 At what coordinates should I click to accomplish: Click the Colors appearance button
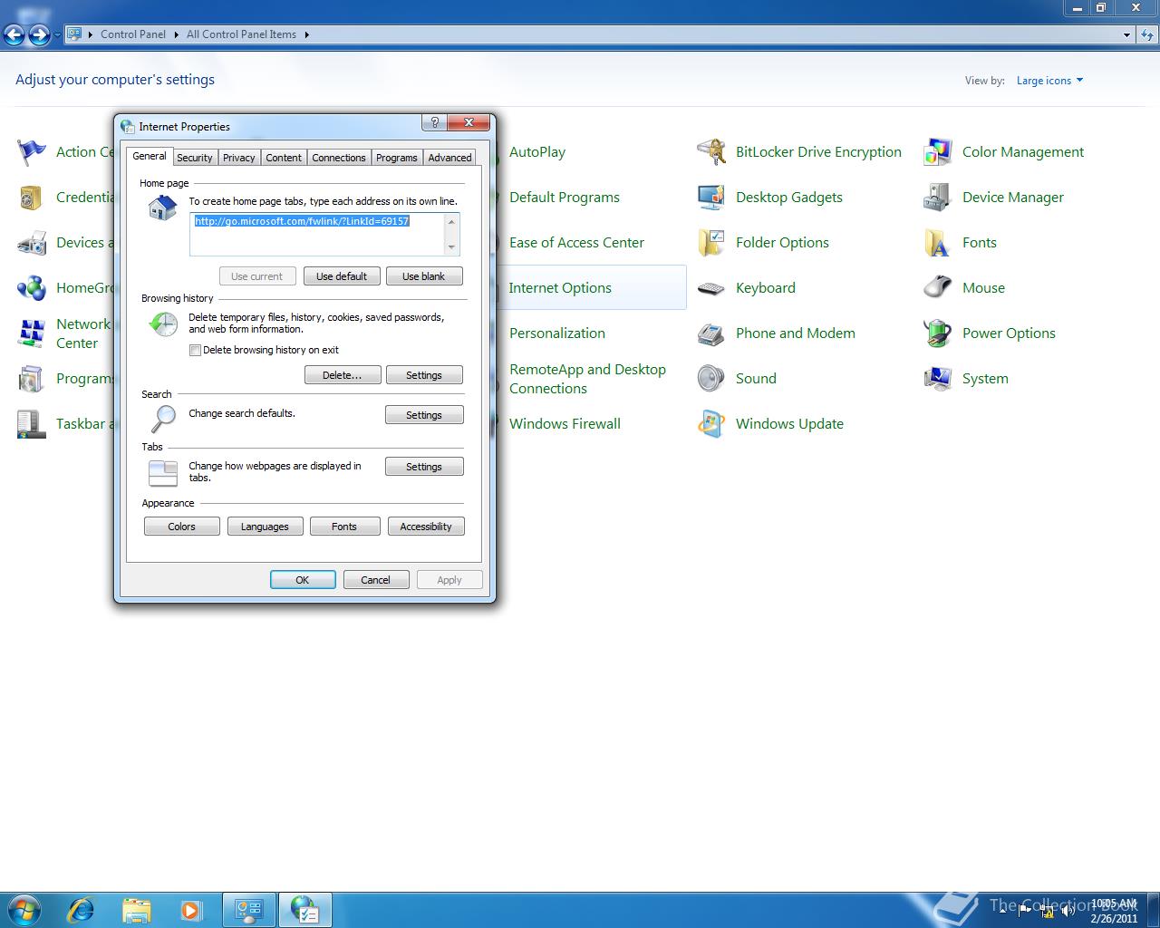[x=182, y=527]
